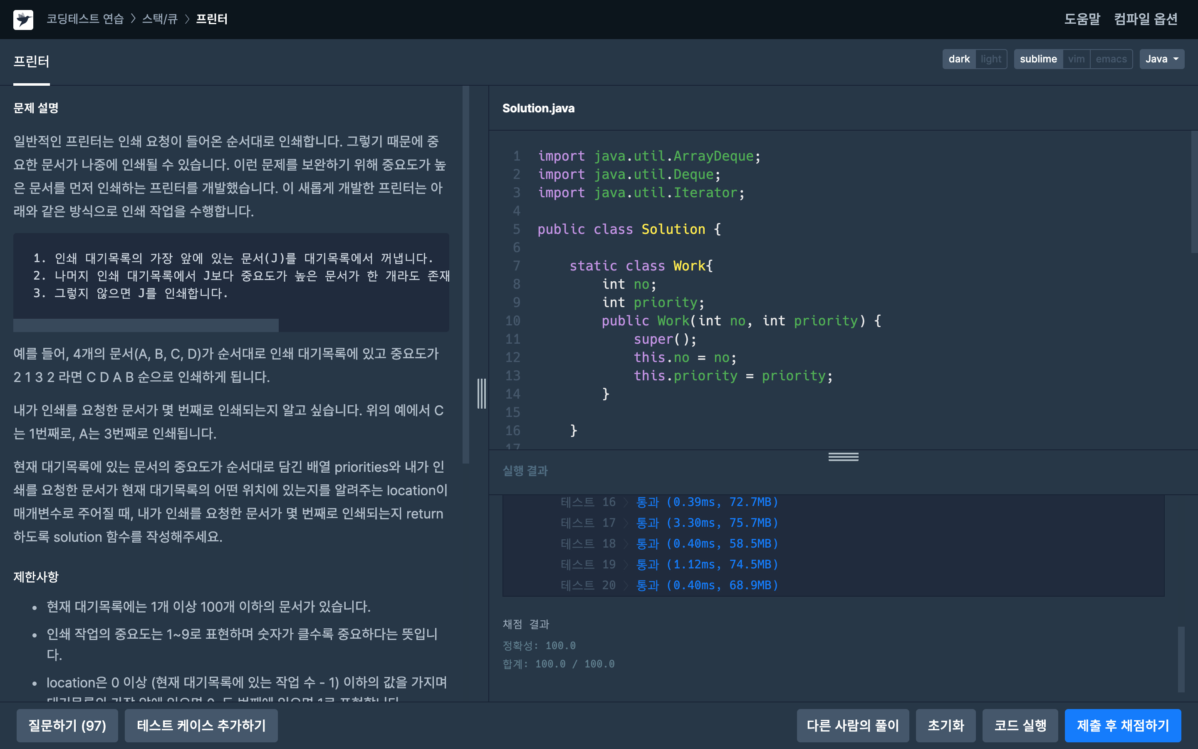Open the Java language dropdown
1198x749 pixels.
[x=1161, y=59]
